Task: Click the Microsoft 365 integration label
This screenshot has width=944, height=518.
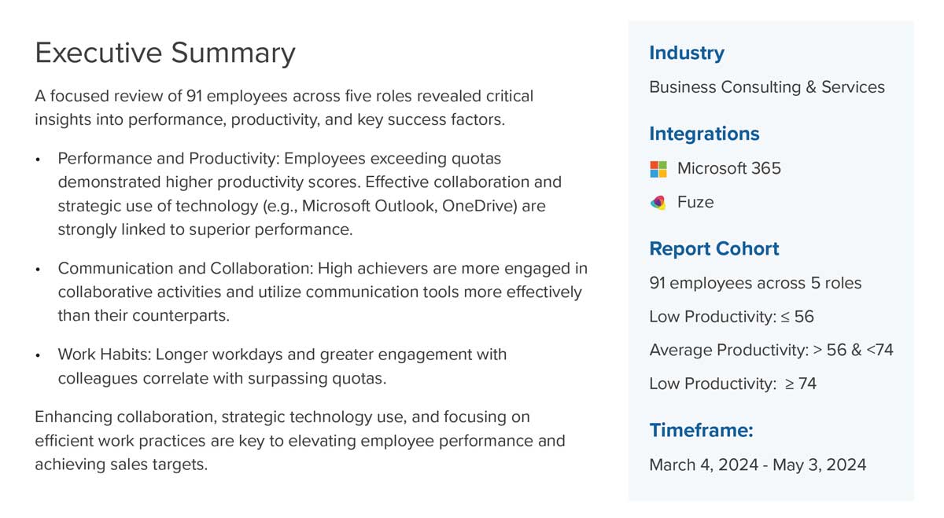Action: point(729,169)
